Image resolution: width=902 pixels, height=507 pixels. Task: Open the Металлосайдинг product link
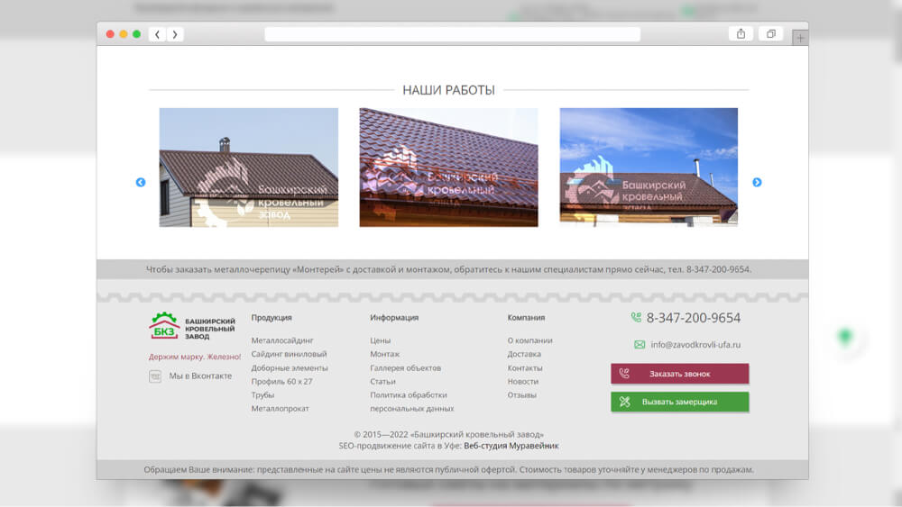tap(281, 340)
